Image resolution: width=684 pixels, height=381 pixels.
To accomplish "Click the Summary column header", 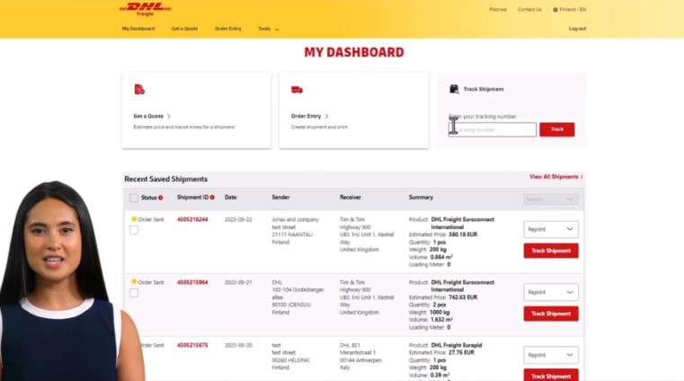I will pyautogui.click(x=421, y=198).
